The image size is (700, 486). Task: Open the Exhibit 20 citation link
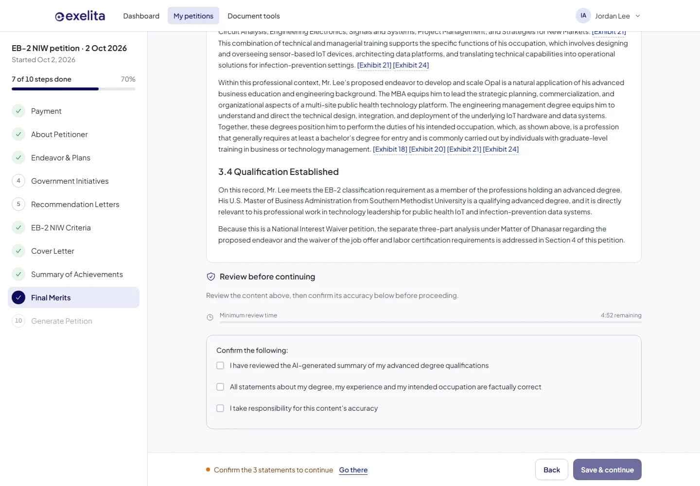427,149
